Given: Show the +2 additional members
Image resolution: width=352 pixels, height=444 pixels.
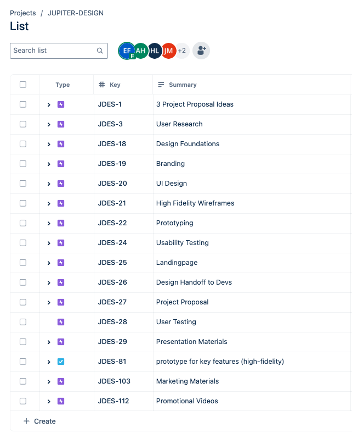Looking at the screenshot, I should (x=182, y=51).
